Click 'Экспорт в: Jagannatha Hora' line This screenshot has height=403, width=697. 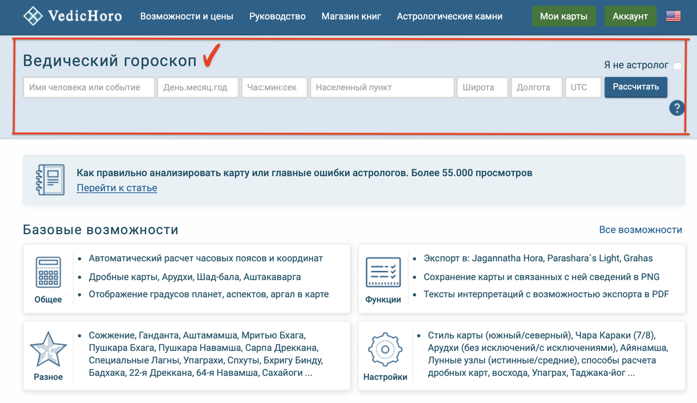[538, 258]
